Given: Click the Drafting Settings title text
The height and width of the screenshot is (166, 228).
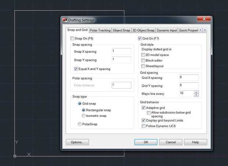Looking at the screenshot, I should [81, 20].
